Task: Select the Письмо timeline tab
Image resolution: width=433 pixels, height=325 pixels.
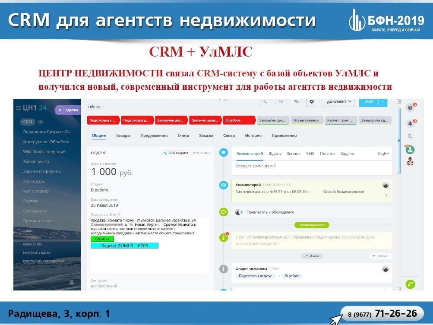Action: click(327, 154)
